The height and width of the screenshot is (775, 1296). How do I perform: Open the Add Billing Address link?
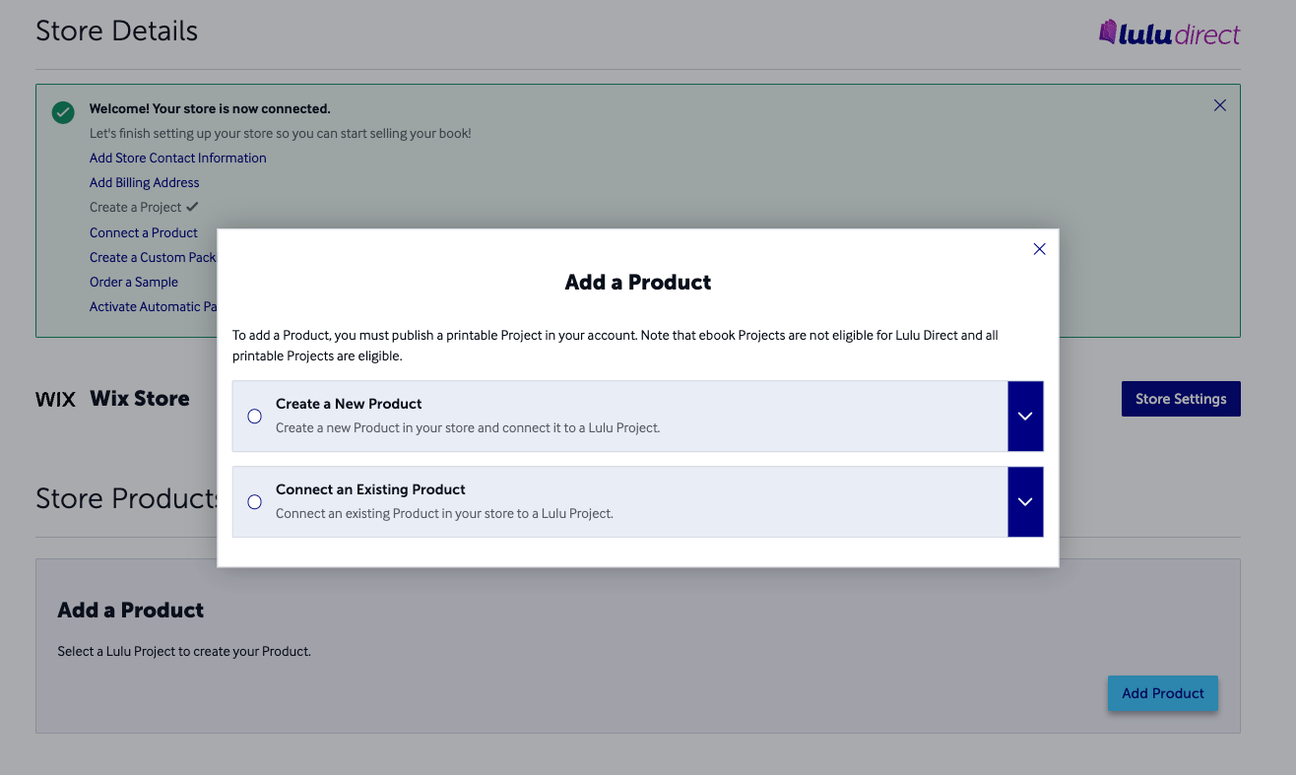(144, 182)
